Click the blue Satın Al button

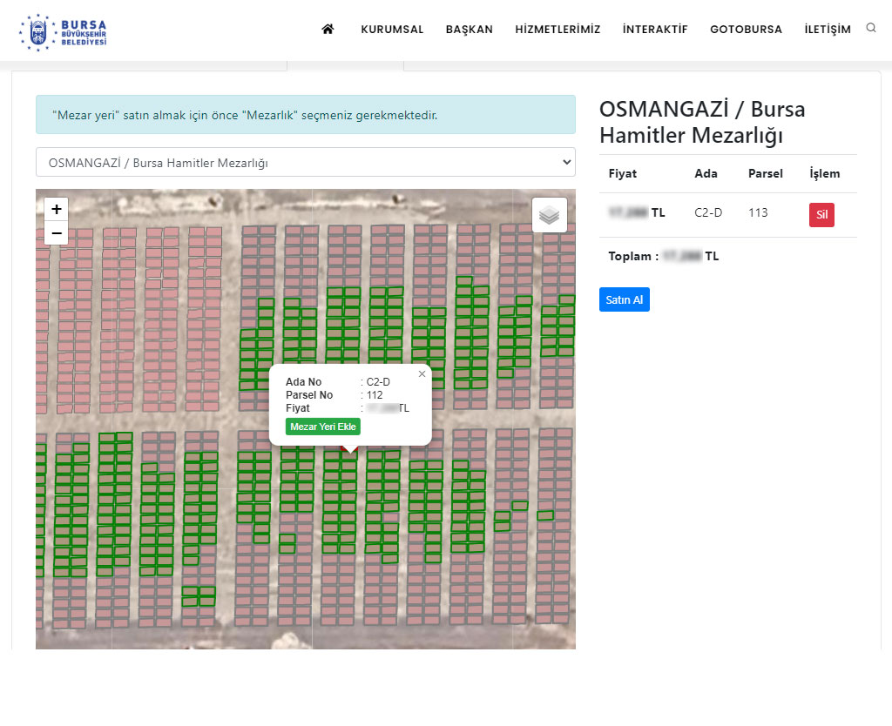click(x=624, y=299)
